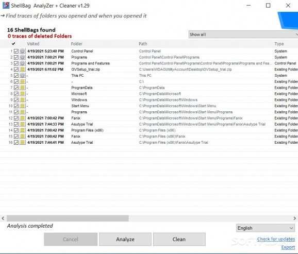
Task: Click the path ending in Desktop\GVSetup_trial.zip
Action: [185, 70]
